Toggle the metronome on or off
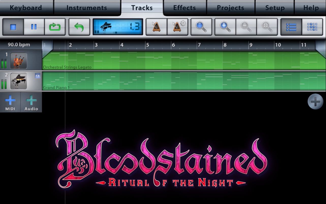This screenshot has width=326, height=204. pyautogui.click(x=157, y=27)
